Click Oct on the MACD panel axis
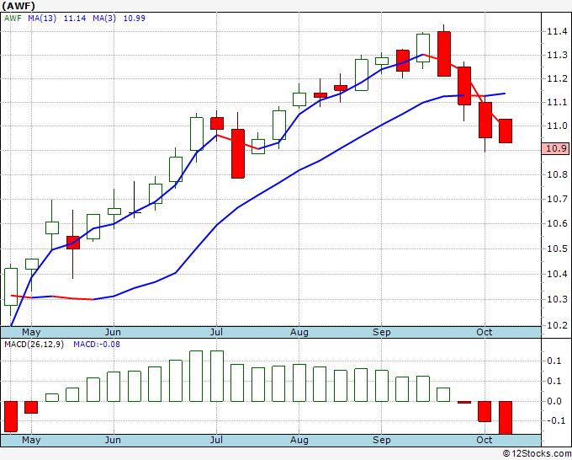This screenshot has height=460, width=572. pyautogui.click(x=485, y=440)
